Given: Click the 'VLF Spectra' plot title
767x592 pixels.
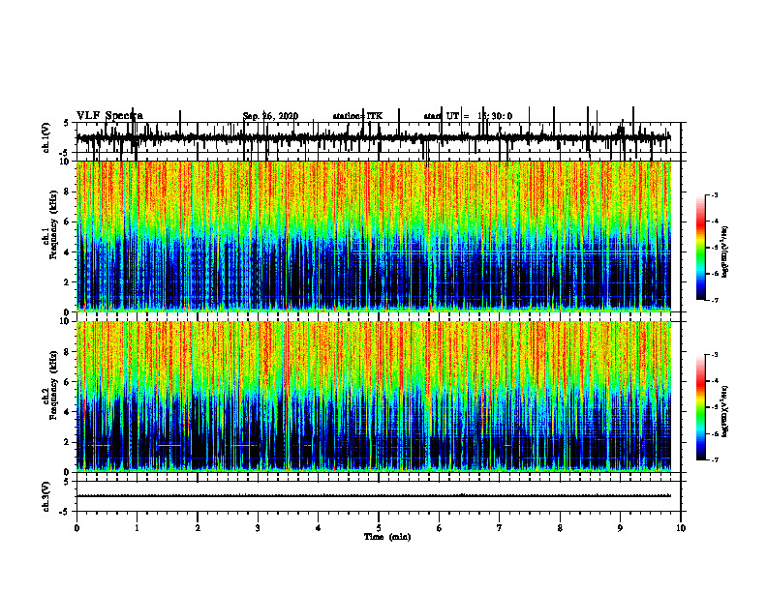Looking at the screenshot, I should (109, 116).
